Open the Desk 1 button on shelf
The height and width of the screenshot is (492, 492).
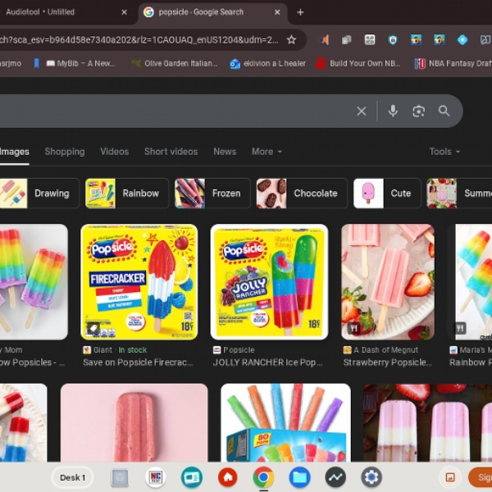(x=72, y=477)
